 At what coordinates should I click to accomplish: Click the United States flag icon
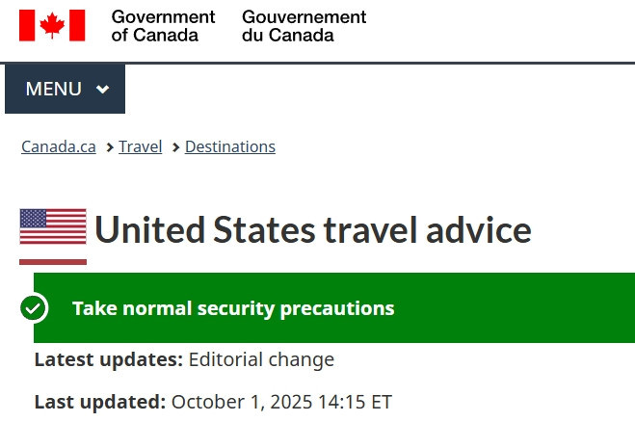click(53, 227)
